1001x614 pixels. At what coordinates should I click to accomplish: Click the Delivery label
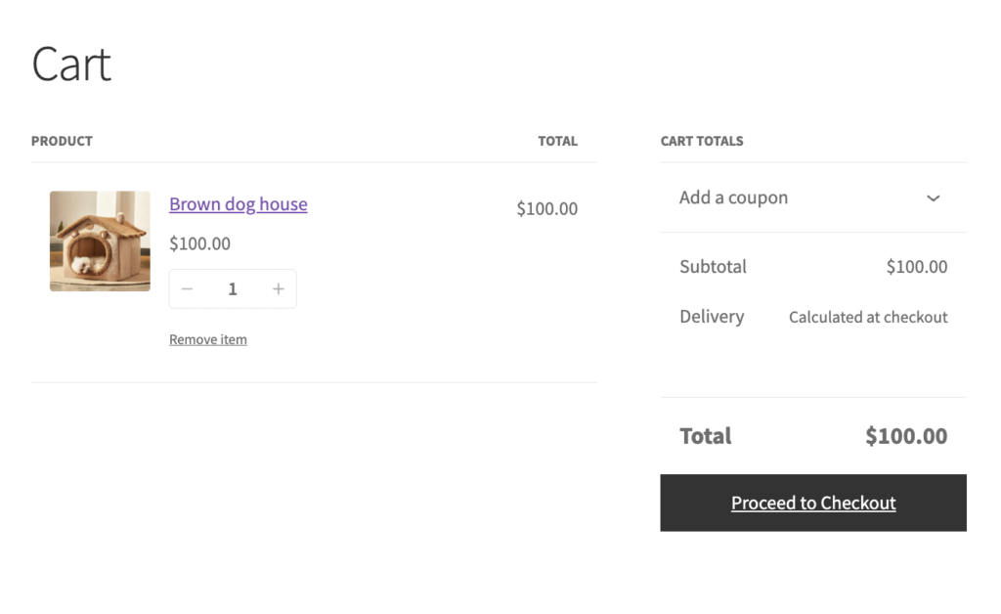pyautogui.click(x=711, y=317)
